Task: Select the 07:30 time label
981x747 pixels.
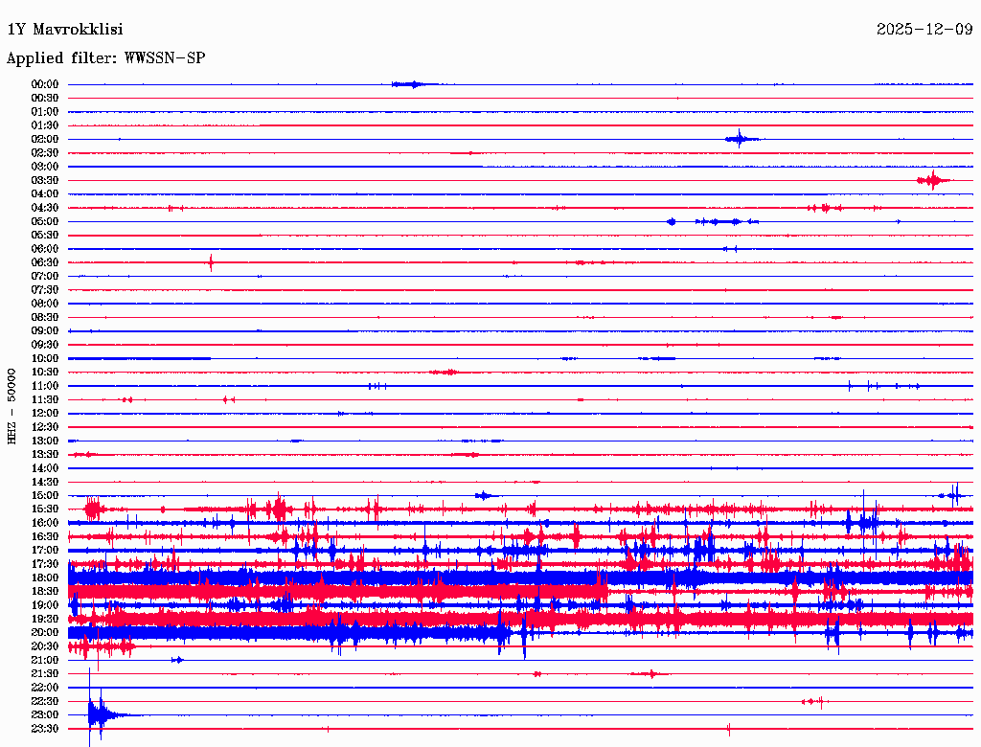Action: pyautogui.click(x=45, y=290)
